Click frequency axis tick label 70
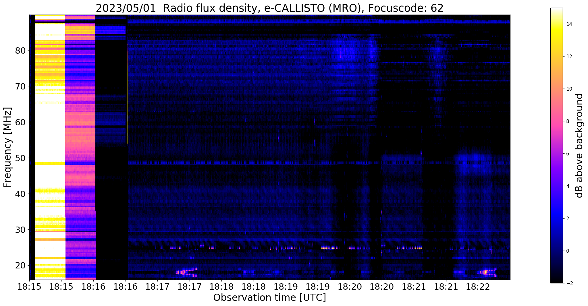 click(x=20, y=86)
